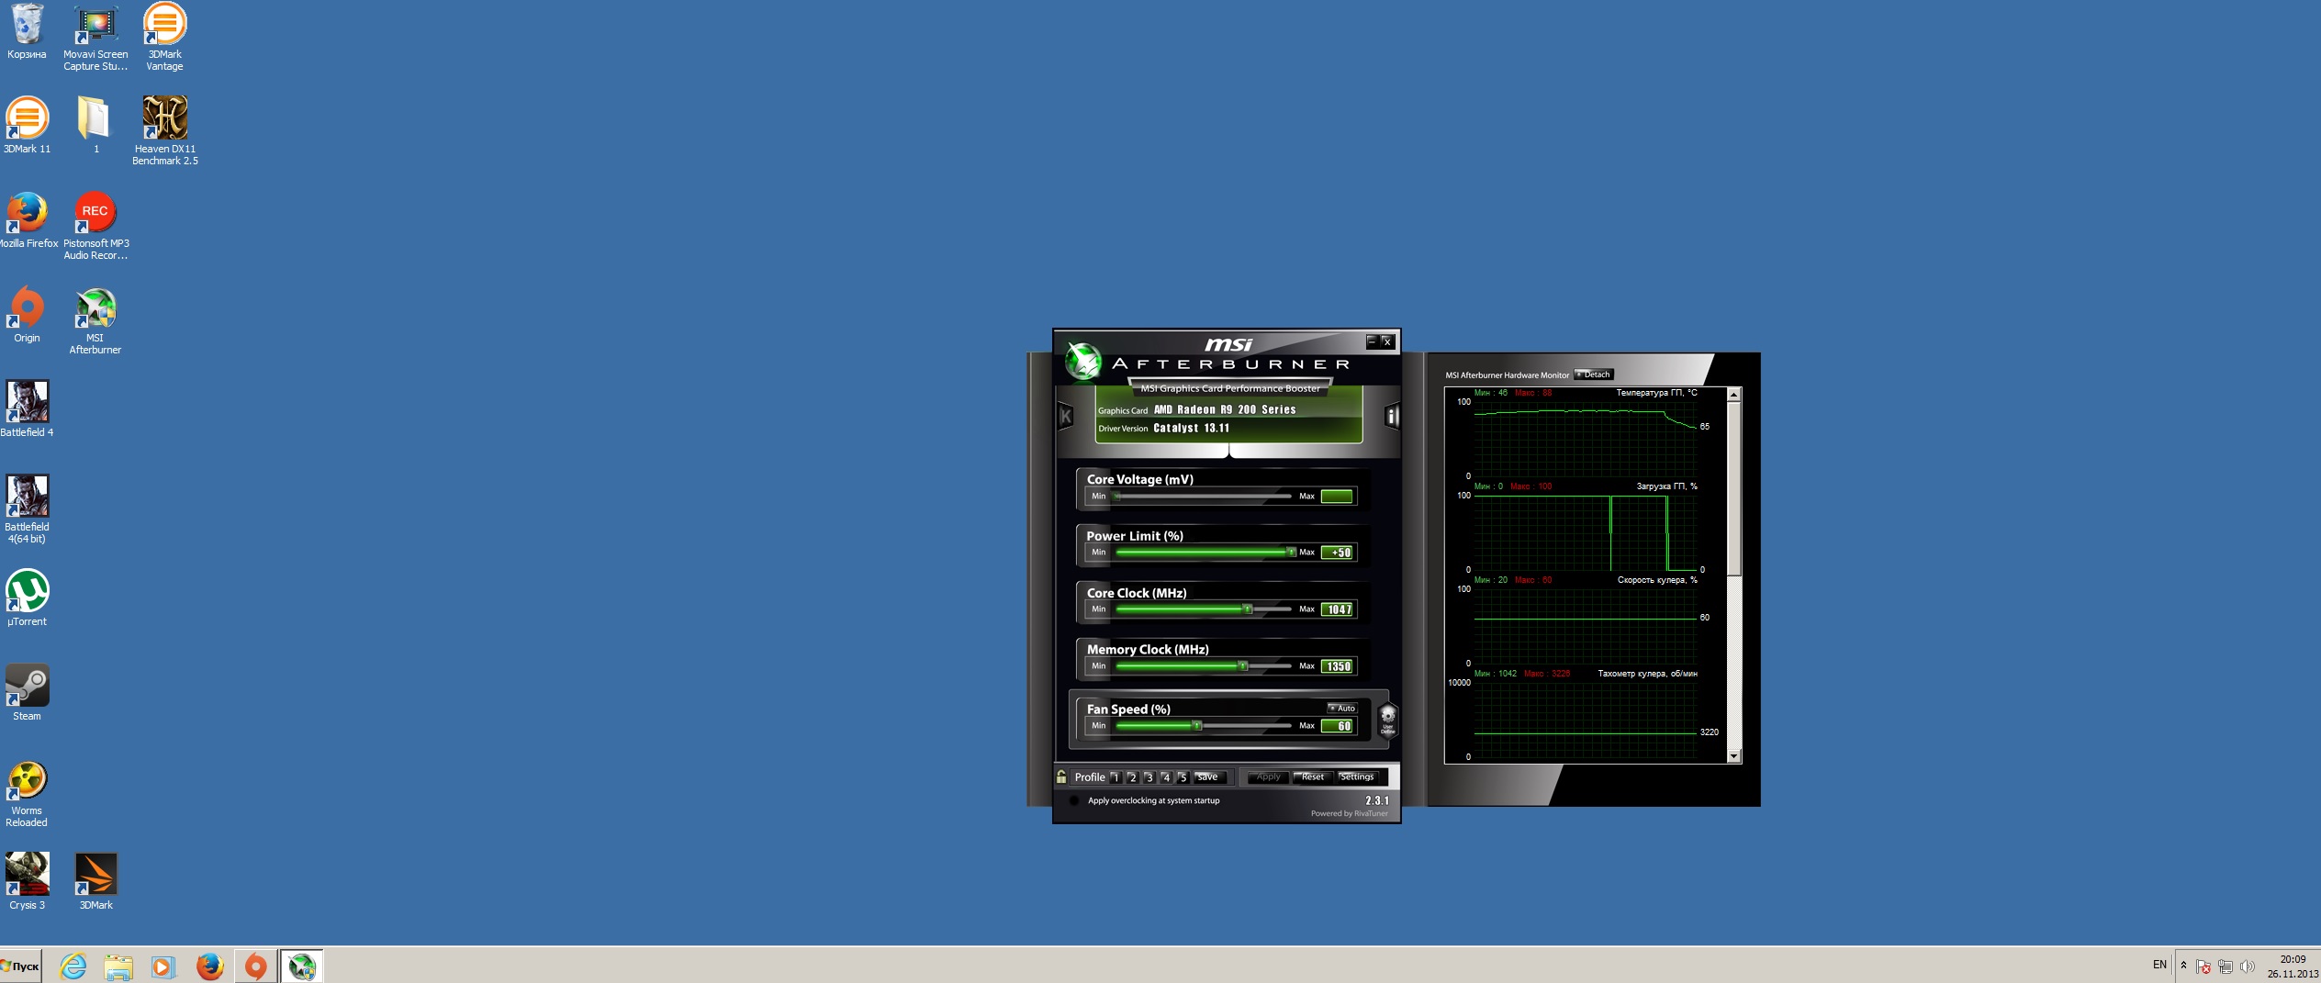Open the Origin desktop shortcut

[27, 315]
